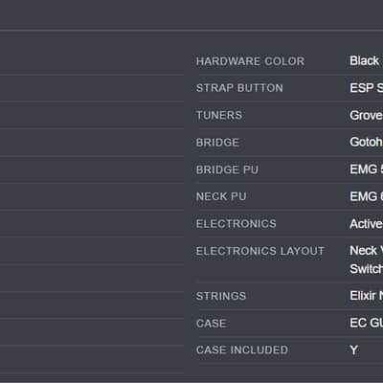Image resolution: width=383 pixels, height=383 pixels.
Task: Click the BRIDGE PU label
Action: [x=227, y=169]
